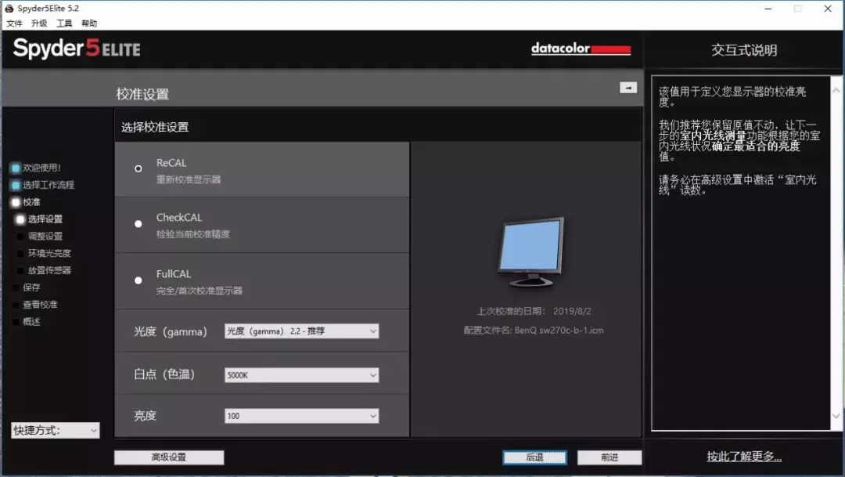
Task: Click the help panel scroll up arrow
Action: click(x=836, y=91)
